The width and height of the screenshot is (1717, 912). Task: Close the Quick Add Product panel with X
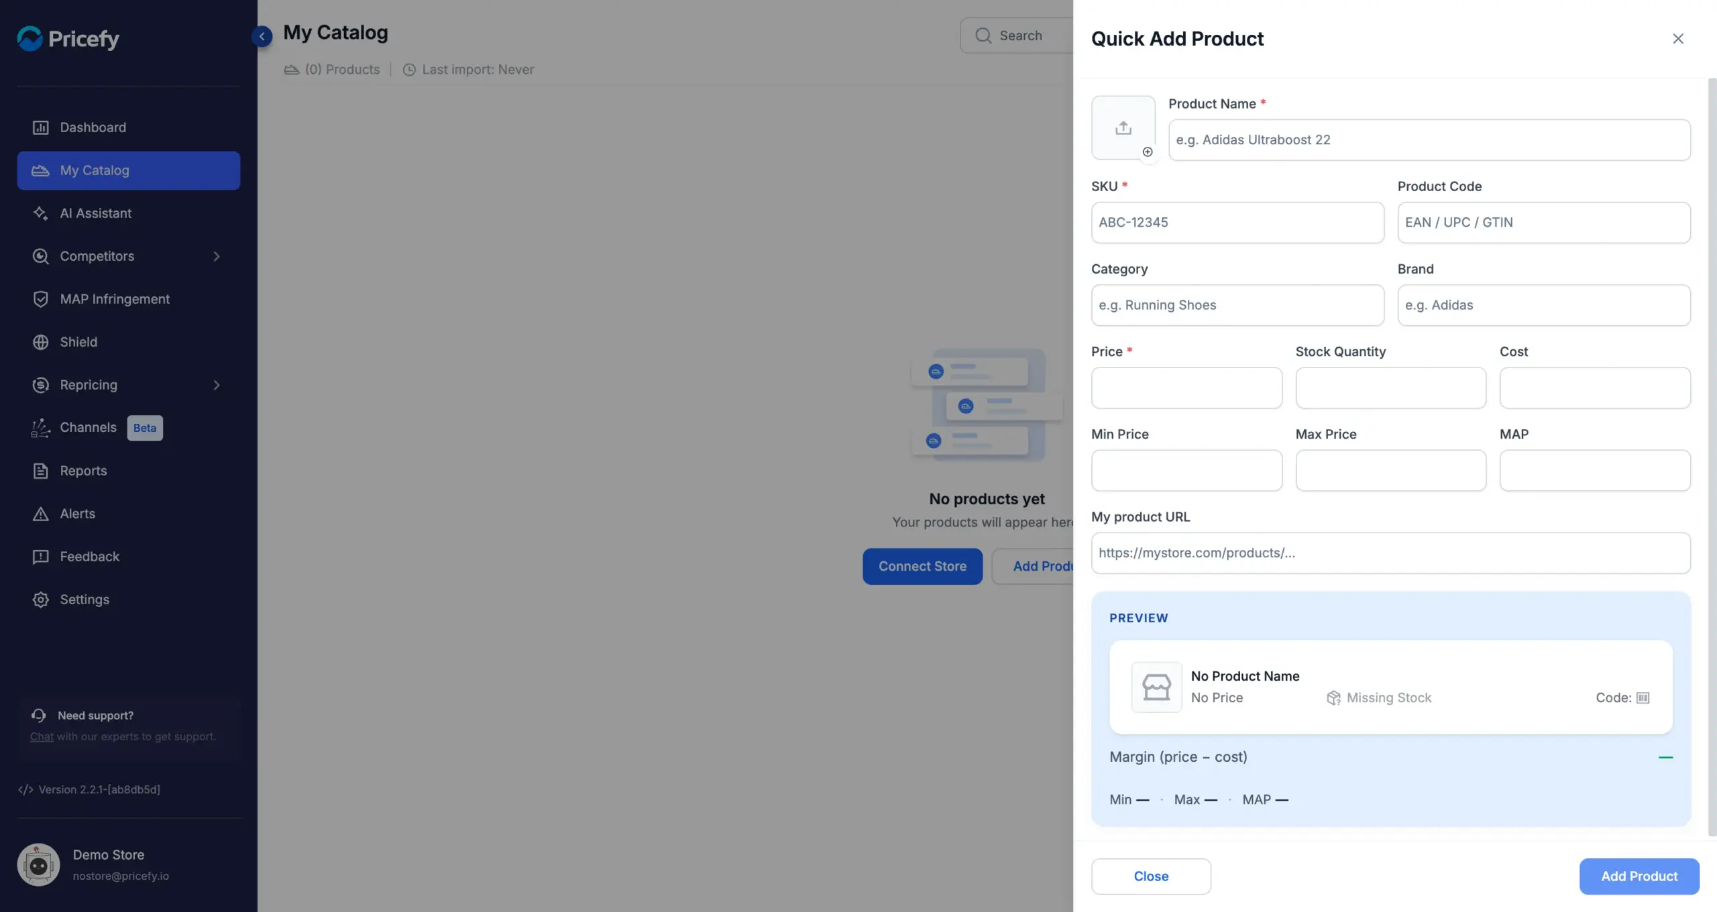point(1678,39)
